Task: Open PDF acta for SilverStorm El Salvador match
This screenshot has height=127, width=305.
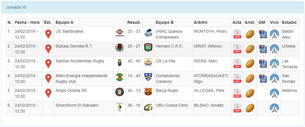Action: click(x=237, y=108)
